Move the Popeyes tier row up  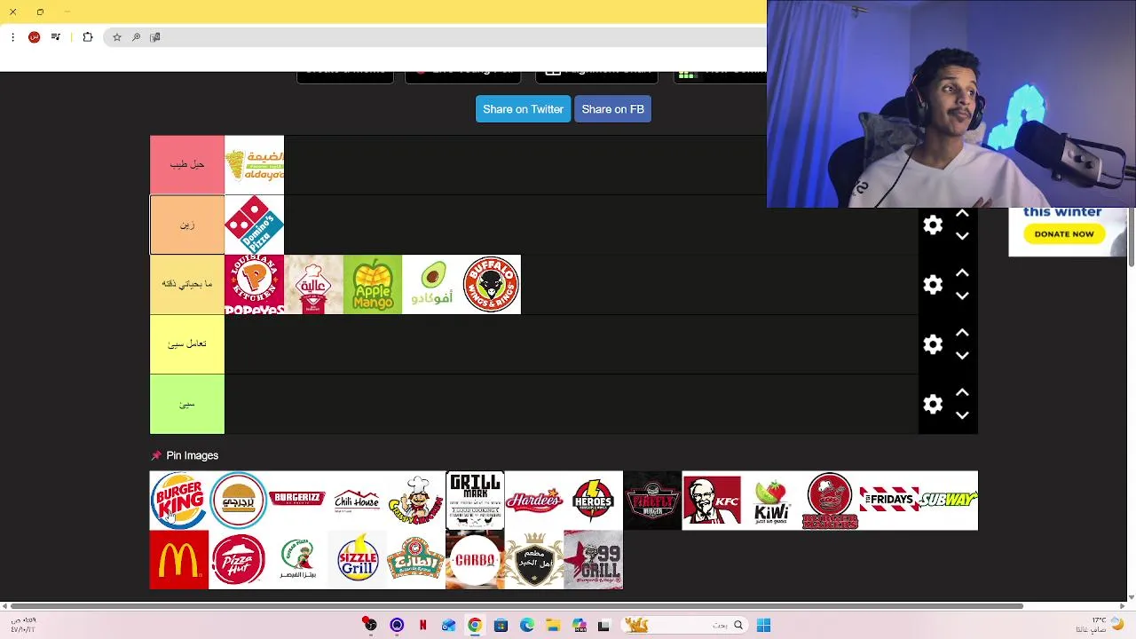pos(962,273)
